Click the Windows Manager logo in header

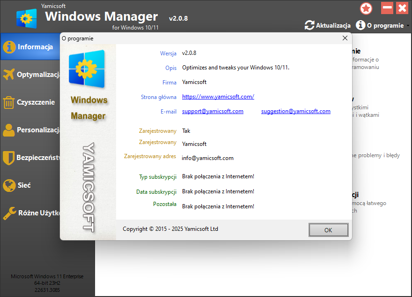pos(27,18)
